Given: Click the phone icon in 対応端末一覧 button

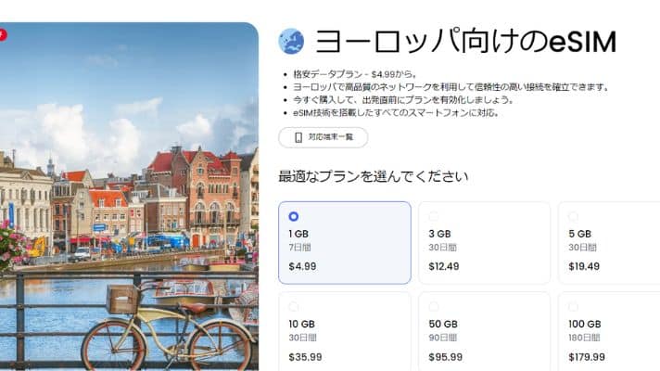Looking at the screenshot, I should 298,137.
